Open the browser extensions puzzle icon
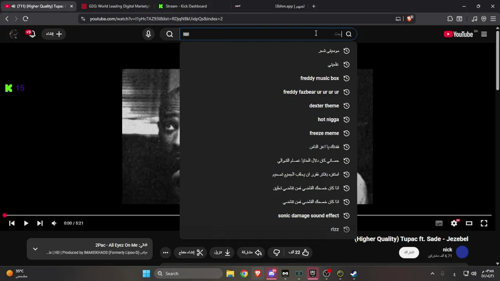The width and height of the screenshot is (500, 281). 450,19
